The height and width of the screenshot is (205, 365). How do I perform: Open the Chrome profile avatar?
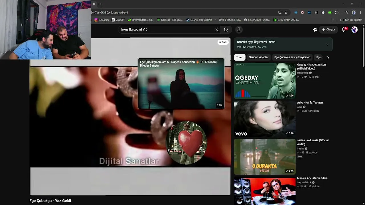pos(354,13)
